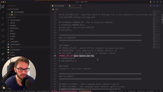
Task: Close .env in Open Editors list
Action: pos(10,15)
